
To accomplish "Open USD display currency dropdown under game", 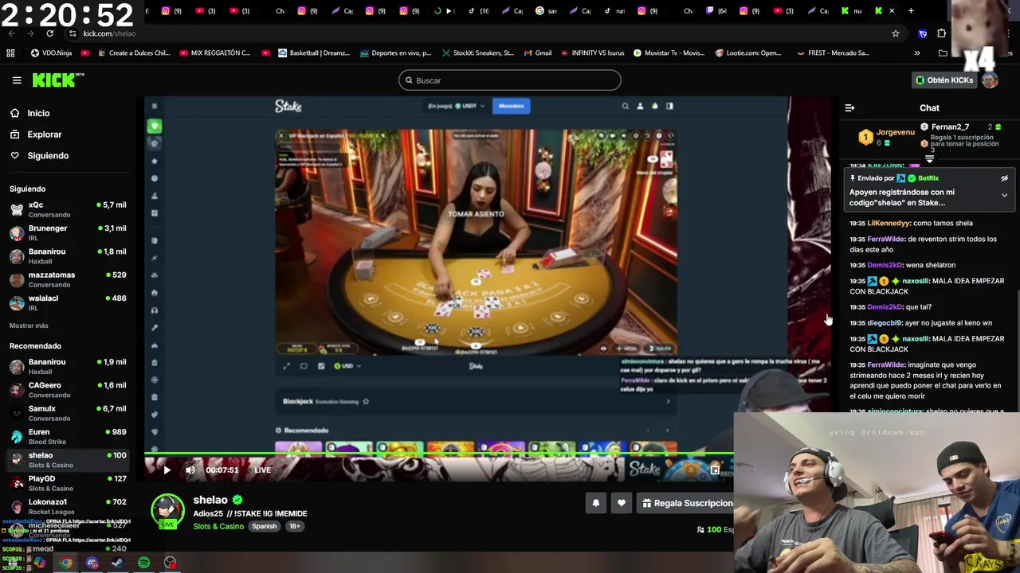I will click(347, 366).
